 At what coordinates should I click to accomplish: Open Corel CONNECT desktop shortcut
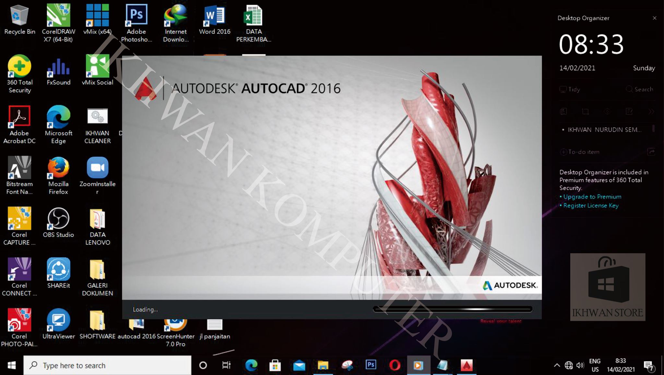tap(19, 277)
